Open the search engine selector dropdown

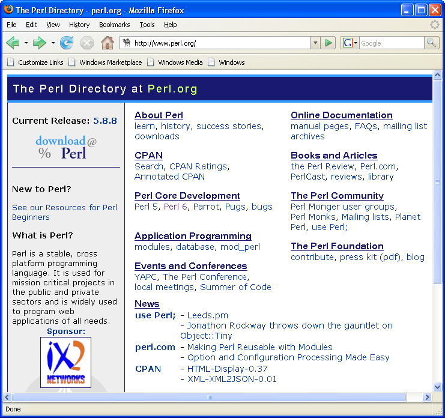[356, 43]
